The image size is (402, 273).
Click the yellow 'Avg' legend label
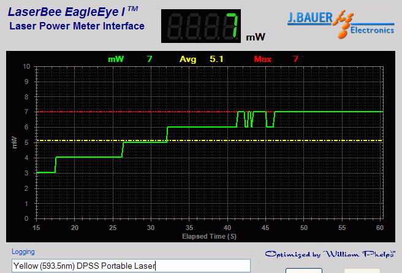[x=188, y=60]
